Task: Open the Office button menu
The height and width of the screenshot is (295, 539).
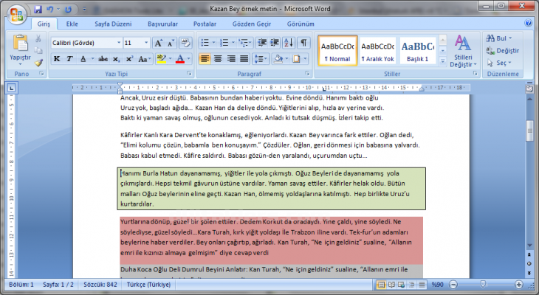Action: click(16, 15)
